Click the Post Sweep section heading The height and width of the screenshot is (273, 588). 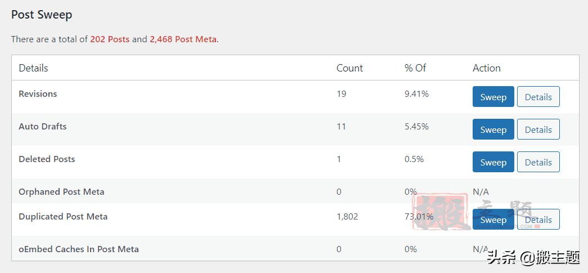tap(42, 15)
